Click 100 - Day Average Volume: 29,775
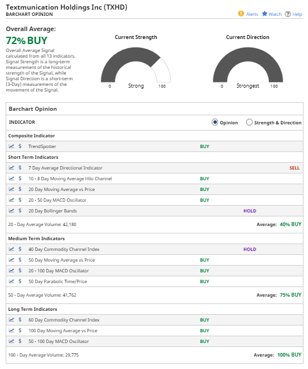Image resolution: width=308 pixels, height=369 pixels. [44, 355]
